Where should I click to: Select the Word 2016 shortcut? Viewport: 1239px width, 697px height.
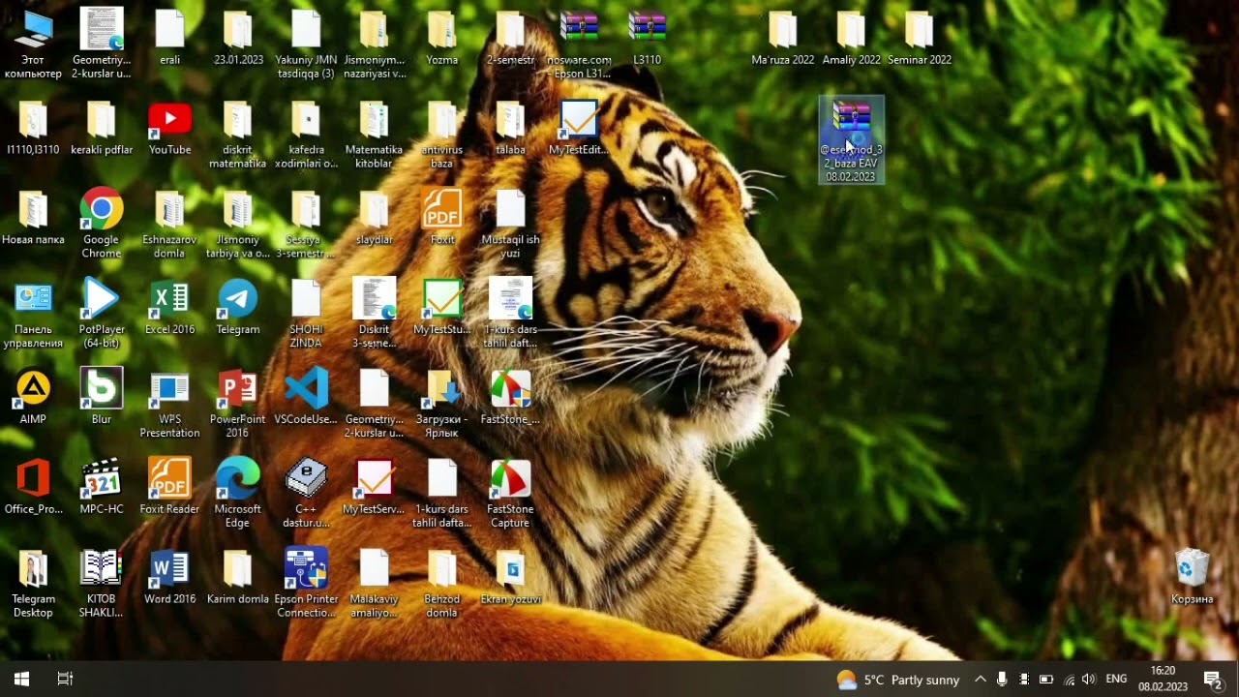(169, 578)
